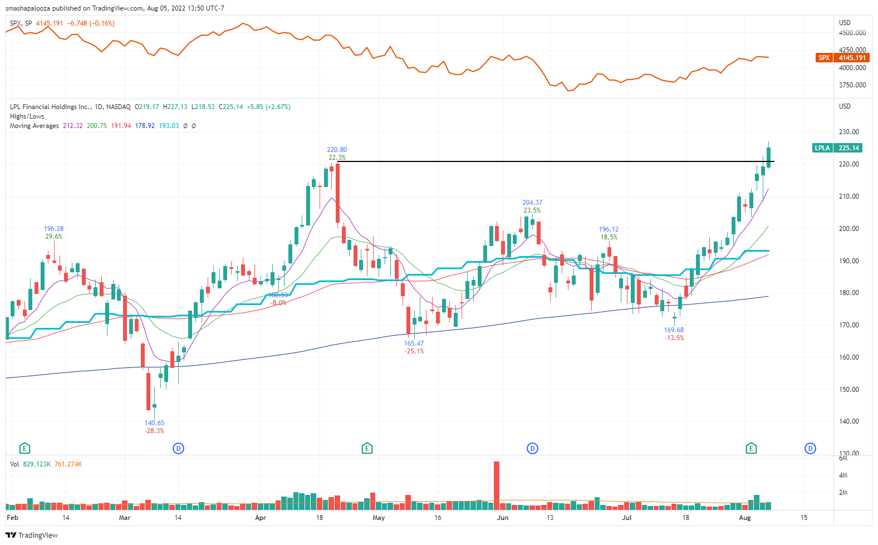
Task: Click the August earnings E marker
Action: click(x=751, y=448)
